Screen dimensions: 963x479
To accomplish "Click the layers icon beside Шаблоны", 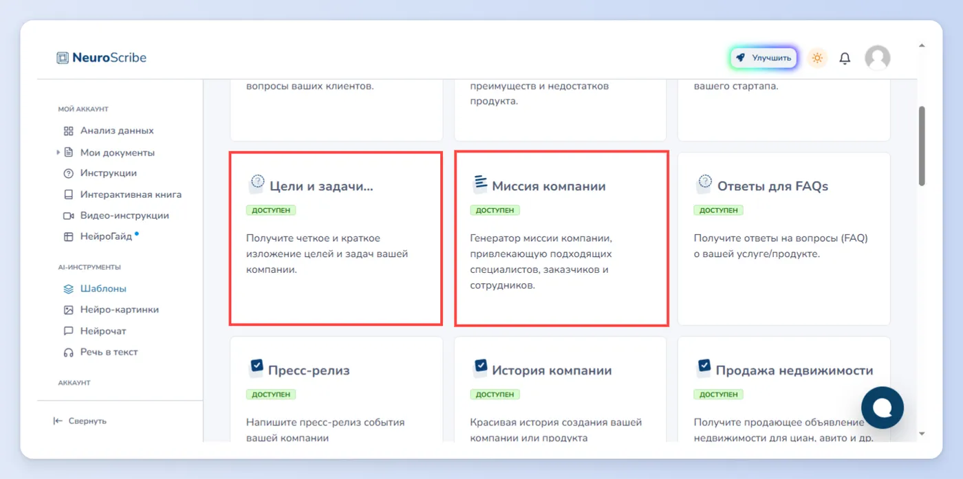I will (68, 289).
